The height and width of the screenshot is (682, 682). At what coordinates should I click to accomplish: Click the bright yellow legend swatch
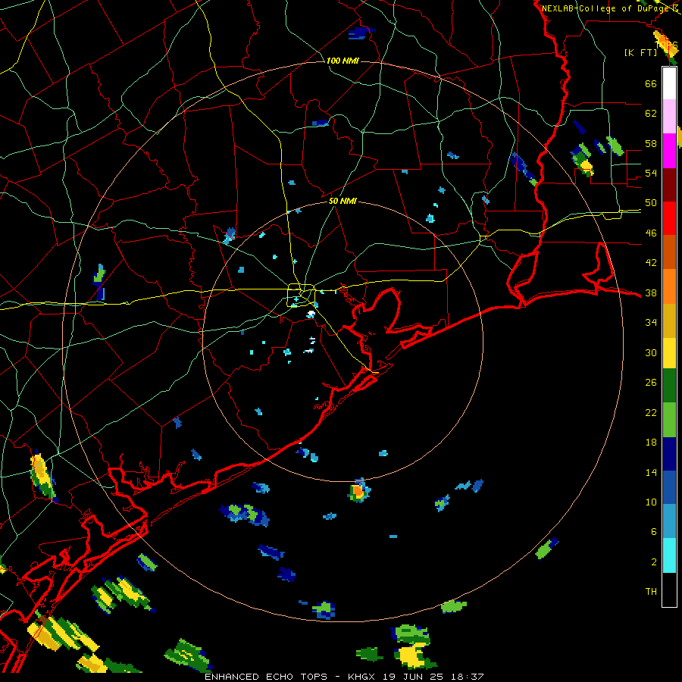[669, 352]
